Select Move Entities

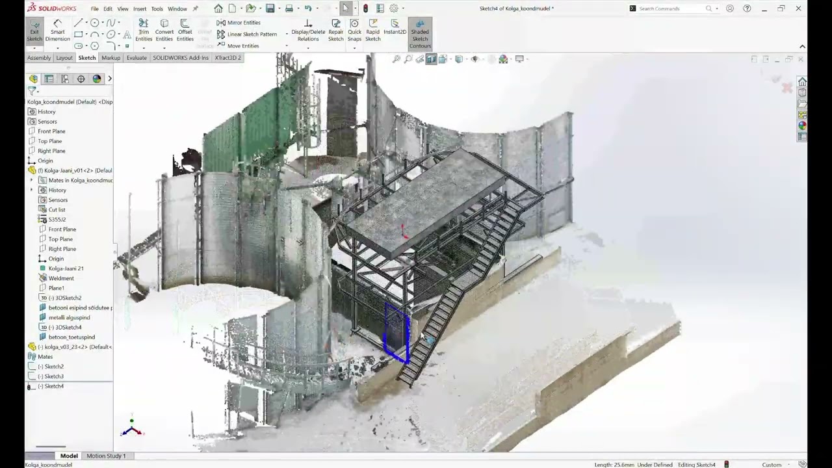pyautogui.click(x=239, y=46)
